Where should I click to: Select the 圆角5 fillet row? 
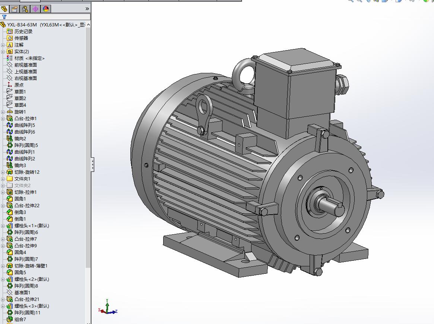pyautogui.click(x=17, y=272)
